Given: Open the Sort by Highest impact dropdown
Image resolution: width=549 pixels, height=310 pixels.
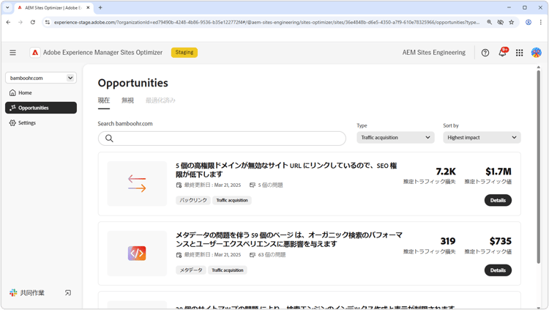Looking at the screenshot, I should coord(482,138).
